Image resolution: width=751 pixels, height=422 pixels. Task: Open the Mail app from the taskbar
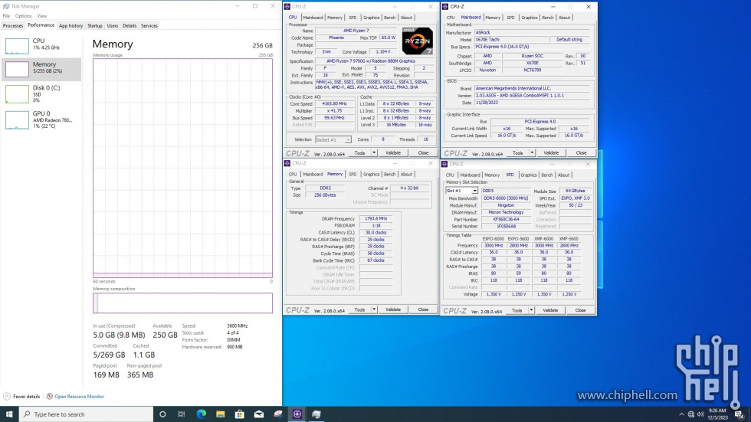tap(259, 414)
